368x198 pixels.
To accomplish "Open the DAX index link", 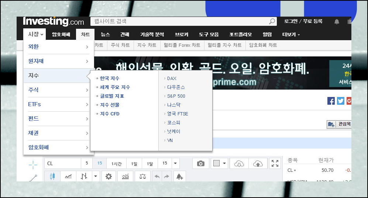I will point(172,79).
